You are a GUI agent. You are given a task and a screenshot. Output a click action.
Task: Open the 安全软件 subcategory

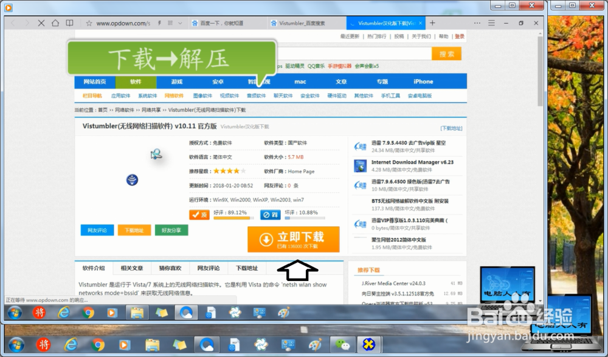pyautogui.click(x=310, y=96)
